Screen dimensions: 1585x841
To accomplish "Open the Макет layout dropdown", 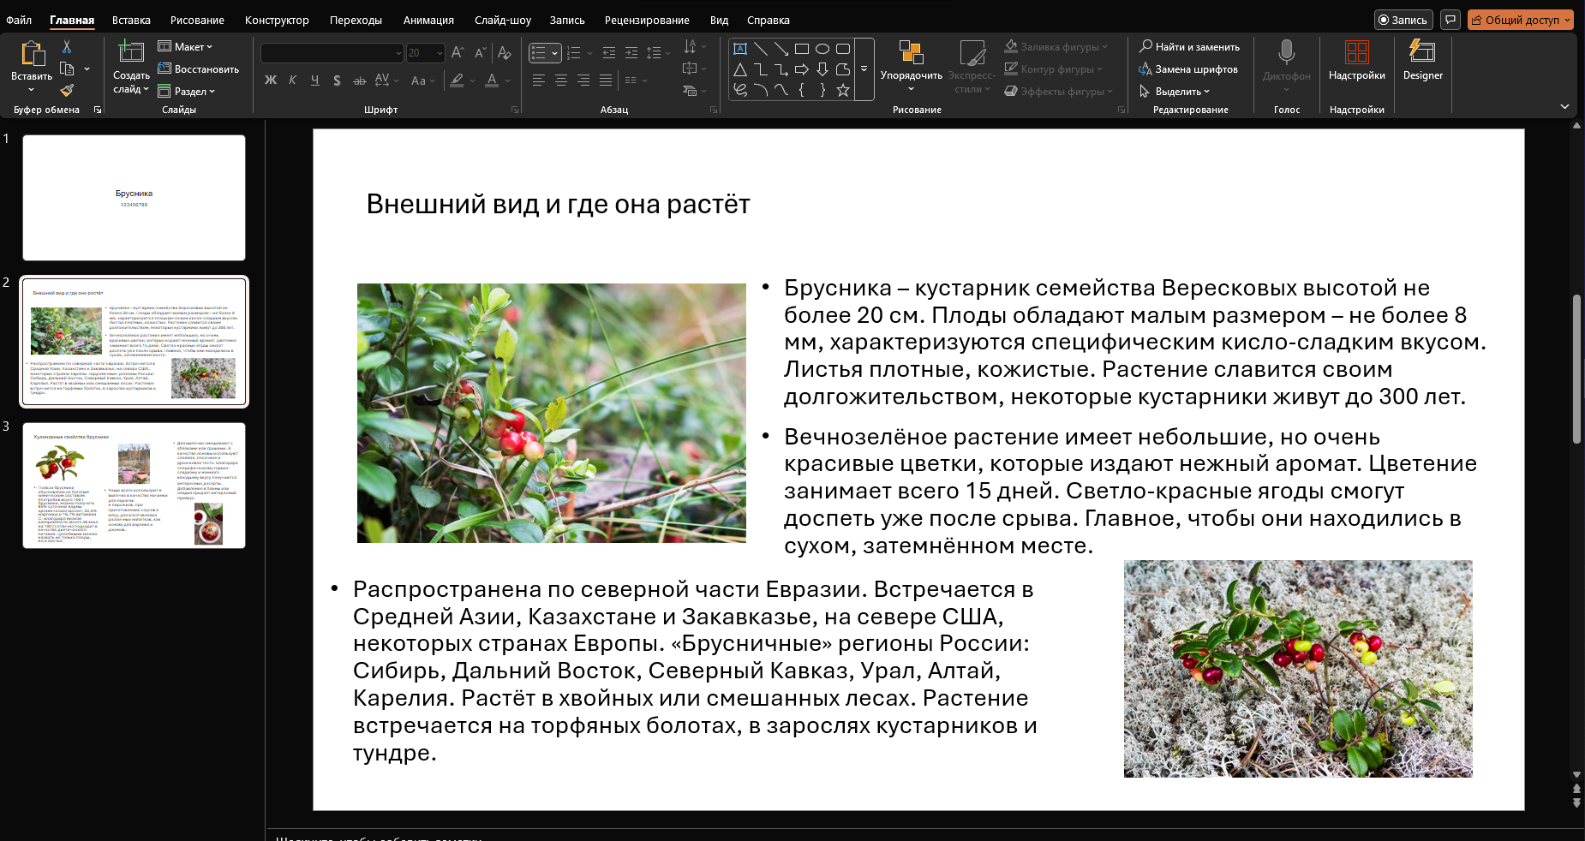I will tap(185, 46).
